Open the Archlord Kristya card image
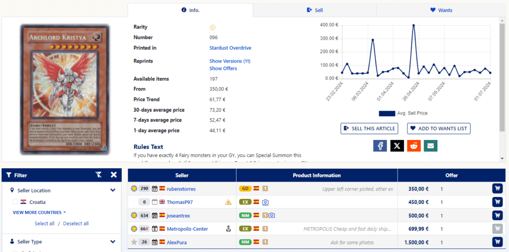The height and width of the screenshot is (252, 509). pos(65,89)
